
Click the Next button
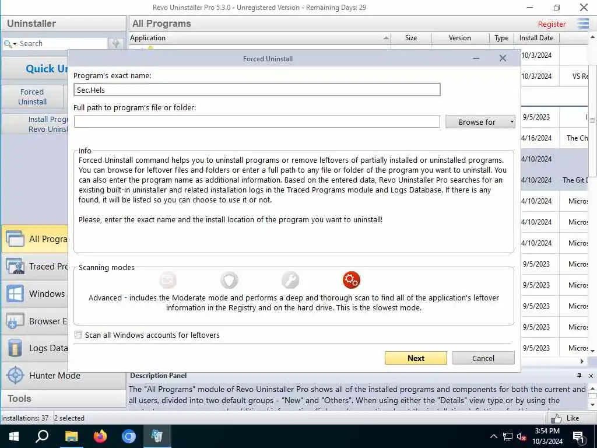point(416,358)
